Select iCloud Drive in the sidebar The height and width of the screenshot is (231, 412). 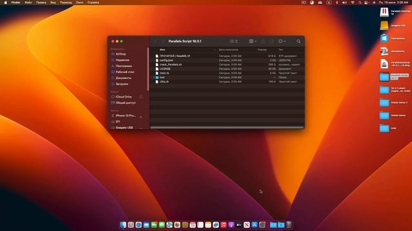(124, 97)
